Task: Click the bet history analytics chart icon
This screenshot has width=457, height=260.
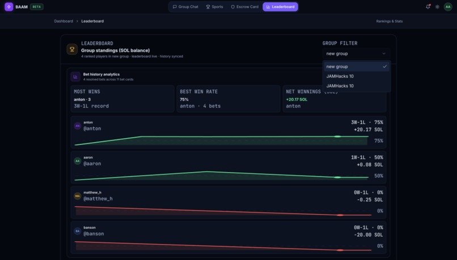Action: [x=75, y=77]
